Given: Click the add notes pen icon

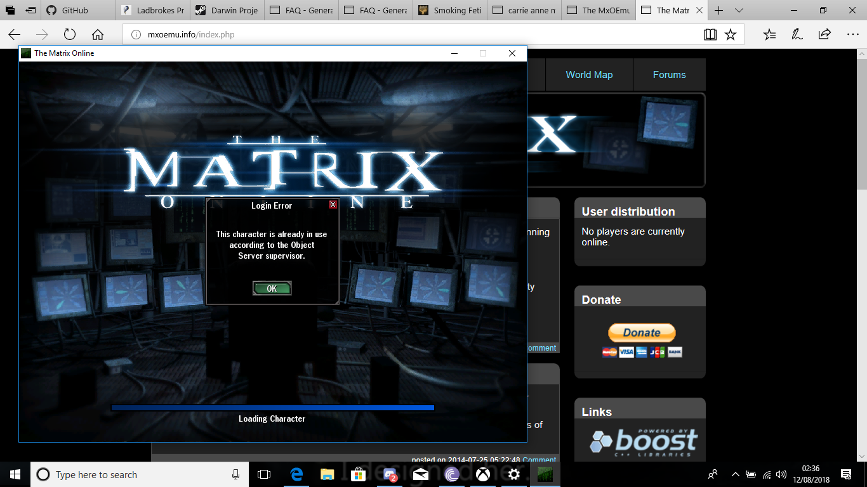Looking at the screenshot, I should click(797, 35).
